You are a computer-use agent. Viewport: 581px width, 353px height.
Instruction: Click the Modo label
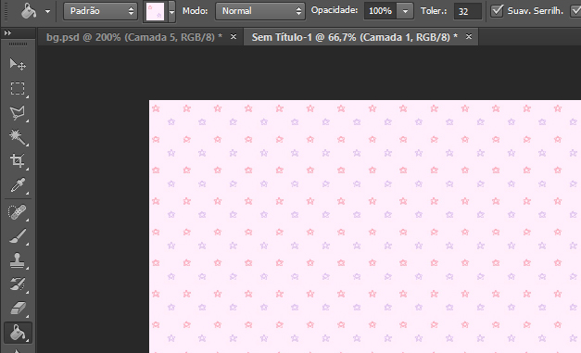pyautogui.click(x=195, y=11)
